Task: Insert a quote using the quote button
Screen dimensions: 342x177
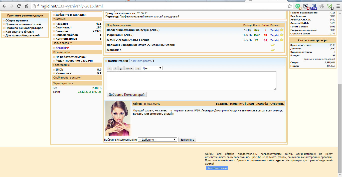Action: pos(129,68)
